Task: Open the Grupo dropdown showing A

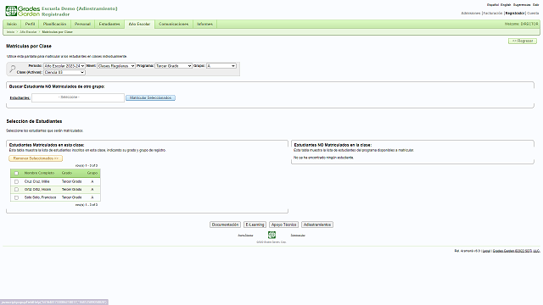Action: (x=221, y=66)
